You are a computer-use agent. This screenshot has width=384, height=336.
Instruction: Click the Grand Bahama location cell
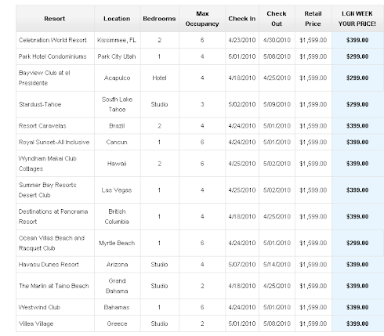[x=117, y=286]
